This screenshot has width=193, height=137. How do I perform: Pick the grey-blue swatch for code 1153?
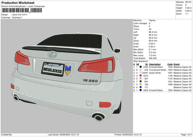pos(141,79)
